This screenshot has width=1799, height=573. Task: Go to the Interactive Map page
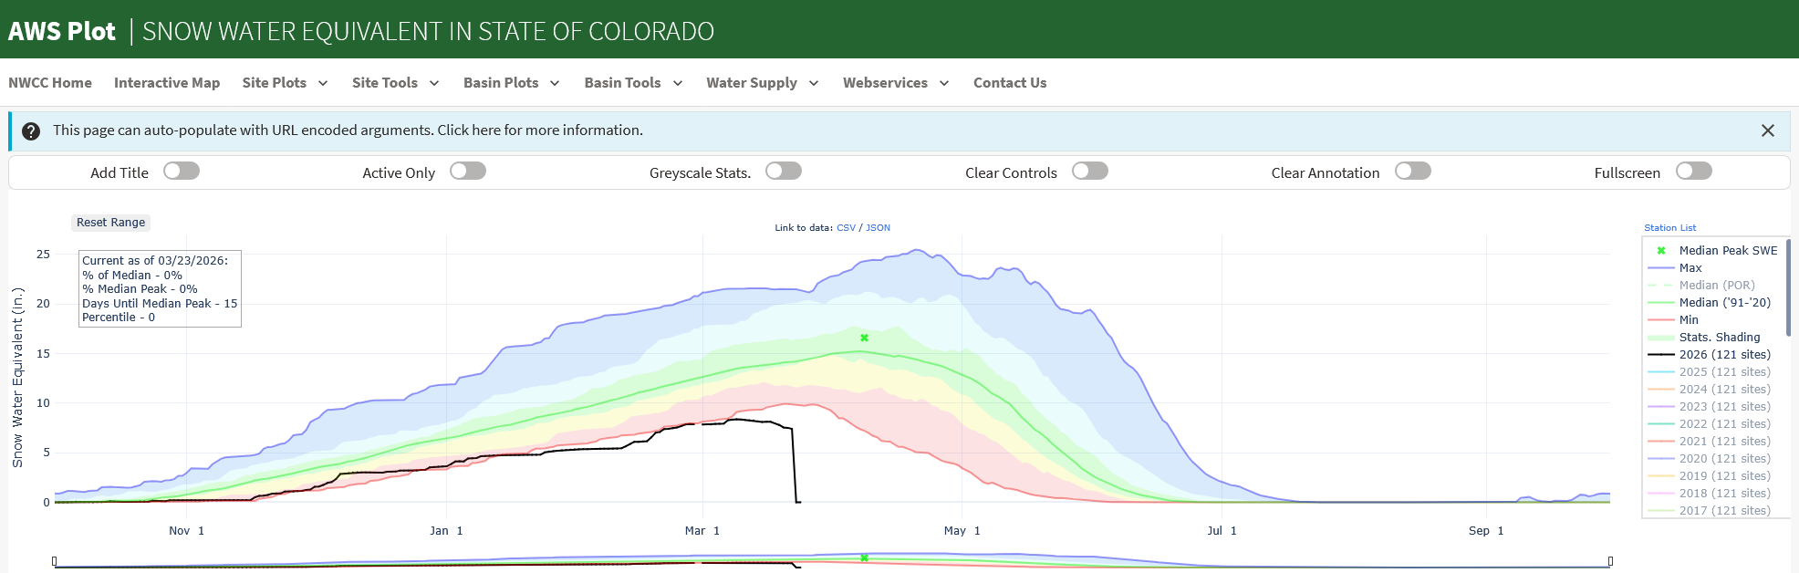coord(167,83)
